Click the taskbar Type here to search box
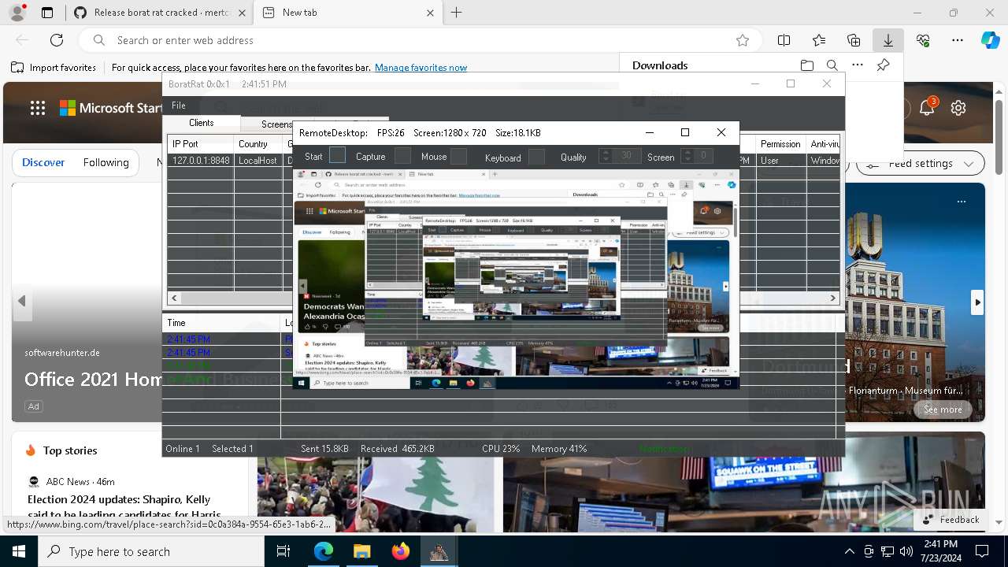Screen dimensions: 1008x567 pyautogui.click(x=151, y=551)
